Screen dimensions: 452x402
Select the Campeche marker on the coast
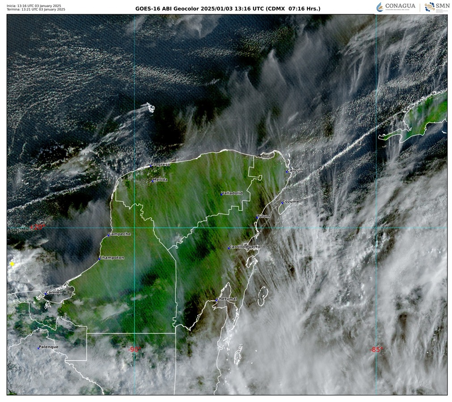[x=108, y=235]
